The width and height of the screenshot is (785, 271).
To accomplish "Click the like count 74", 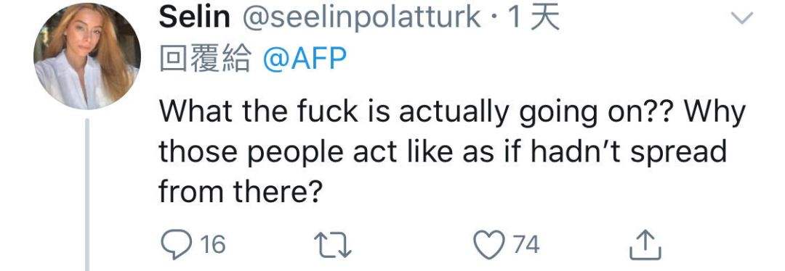I will point(526,246).
